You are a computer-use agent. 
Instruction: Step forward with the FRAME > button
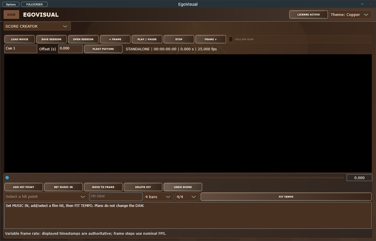(211, 39)
